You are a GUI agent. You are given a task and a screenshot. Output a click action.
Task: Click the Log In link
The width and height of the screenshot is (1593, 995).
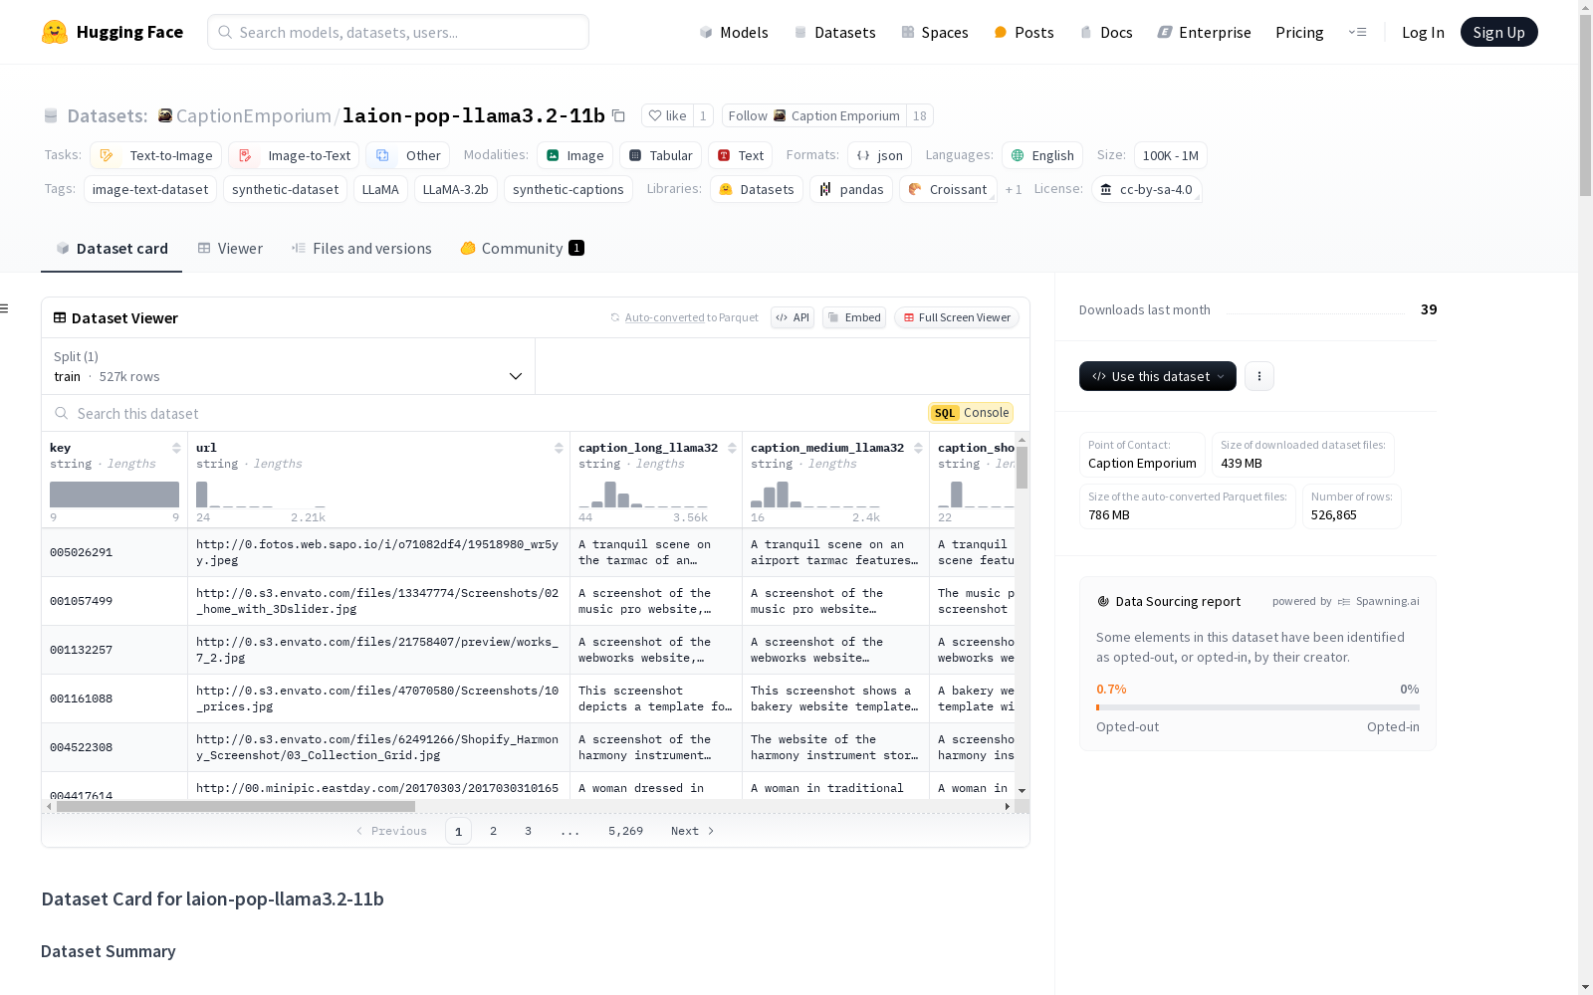click(x=1423, y=32)
